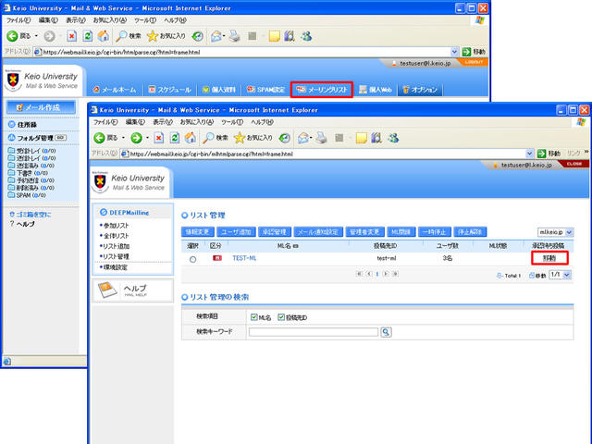Open the TEST-ML mailing list link
The image size is (592, 444).
click(x=244, y=259)
